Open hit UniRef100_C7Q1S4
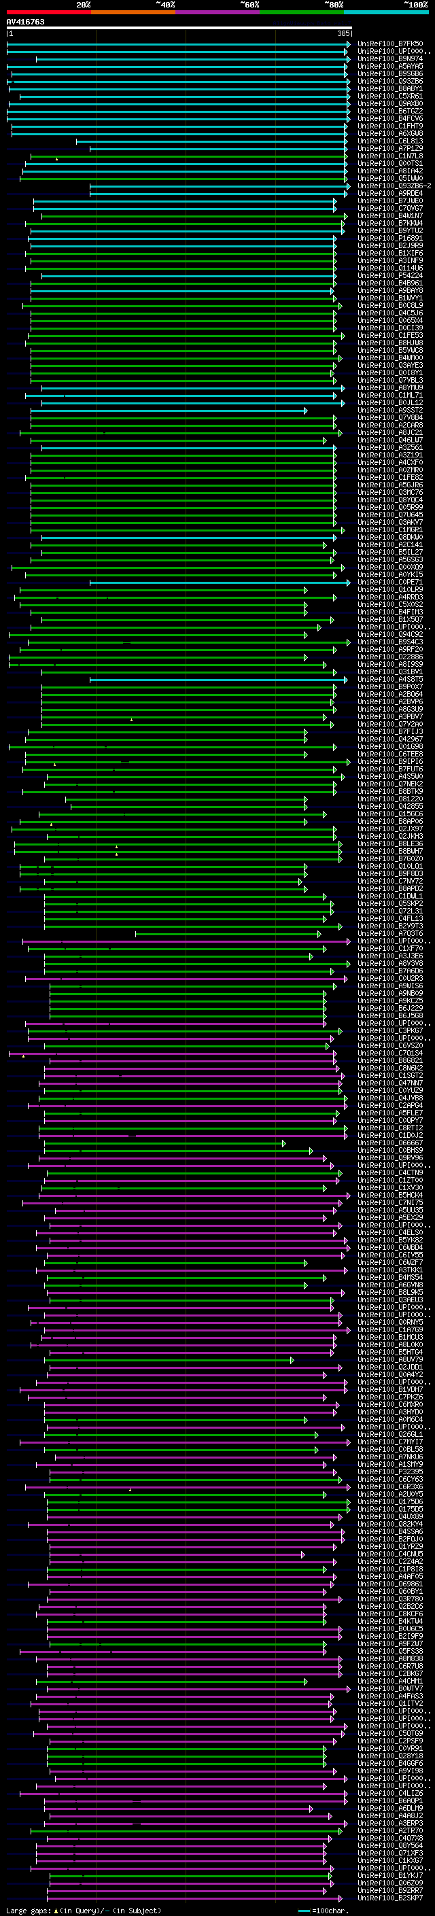Screen dimensions: 435x1916 tap(389, 1053)
